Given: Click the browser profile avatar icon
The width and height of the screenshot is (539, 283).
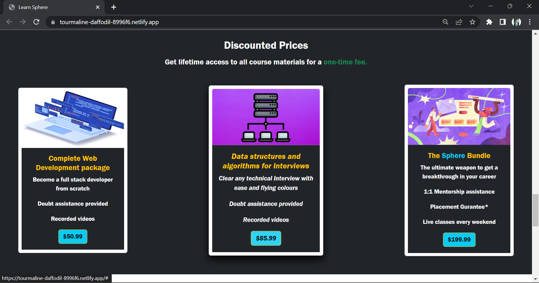Looking at the screenshot, I should (517, 22).
